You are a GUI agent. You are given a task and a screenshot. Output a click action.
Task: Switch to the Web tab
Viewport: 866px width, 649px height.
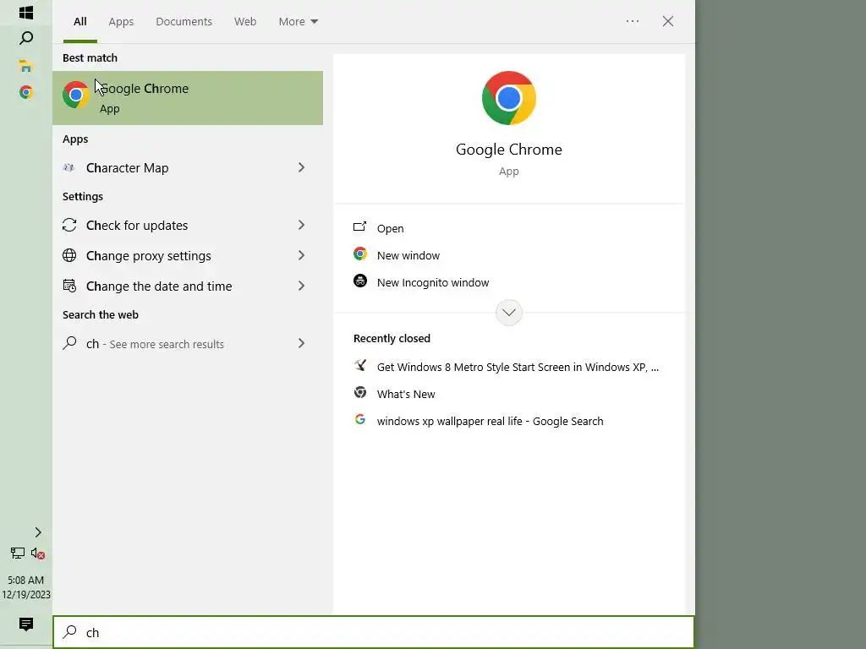[245, 21]
